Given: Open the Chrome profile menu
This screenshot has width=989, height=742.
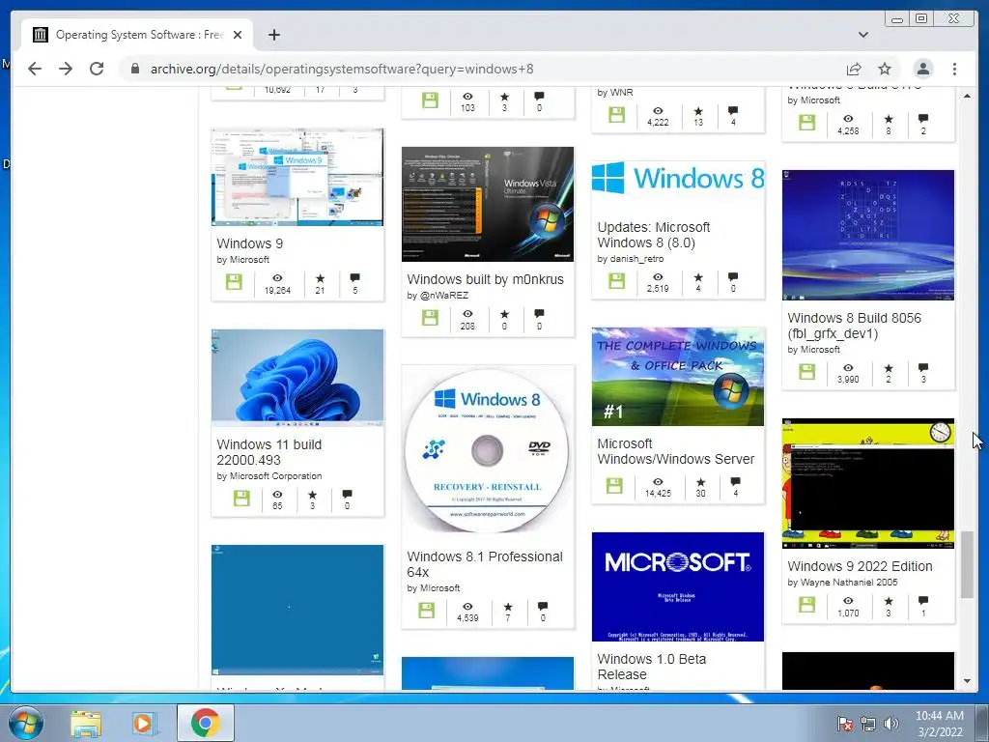Looking at the screenshot, I should (922, 69).
